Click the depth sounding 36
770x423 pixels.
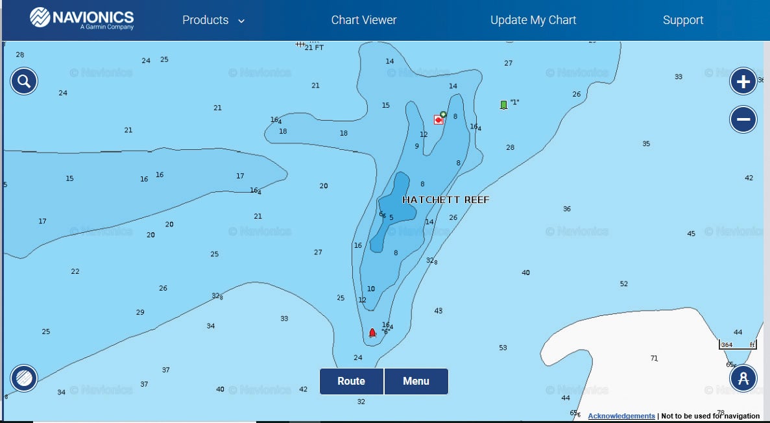pyautogui.click(x=567, y=209)
